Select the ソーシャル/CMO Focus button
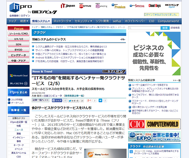 (19, 34)
